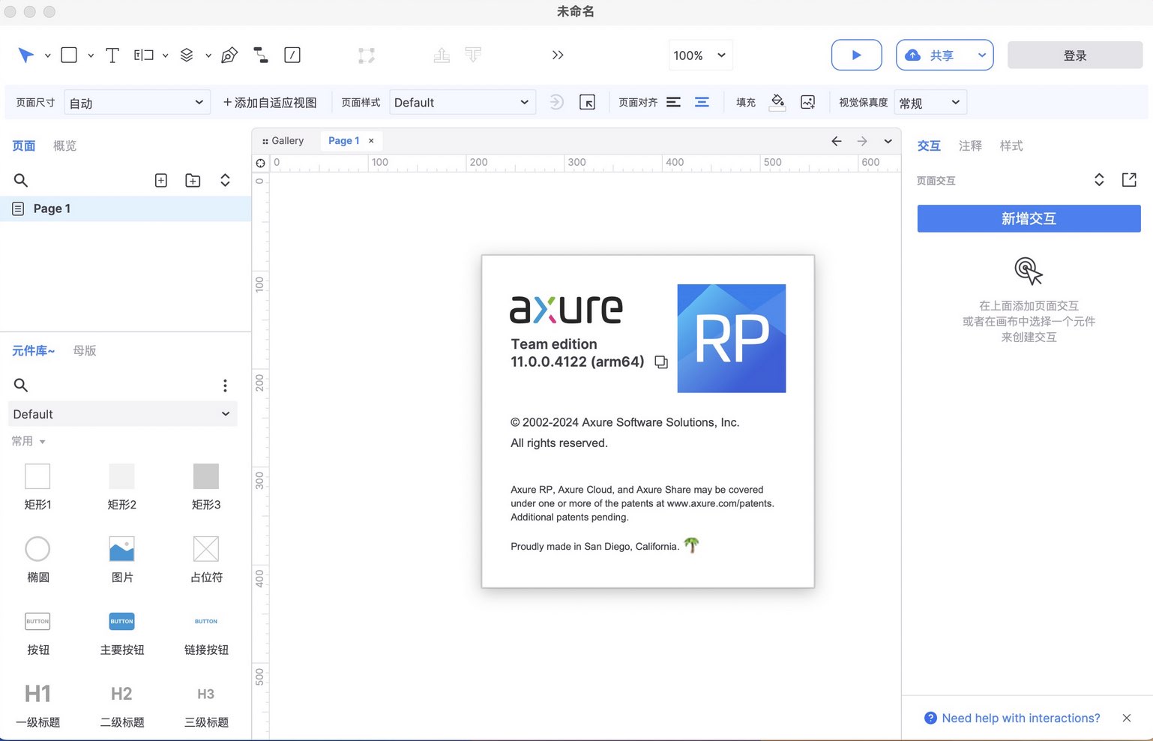Choose the Rectangle shape tool
The height and width of the screenshot is (741, 1153).
(69, 55)
